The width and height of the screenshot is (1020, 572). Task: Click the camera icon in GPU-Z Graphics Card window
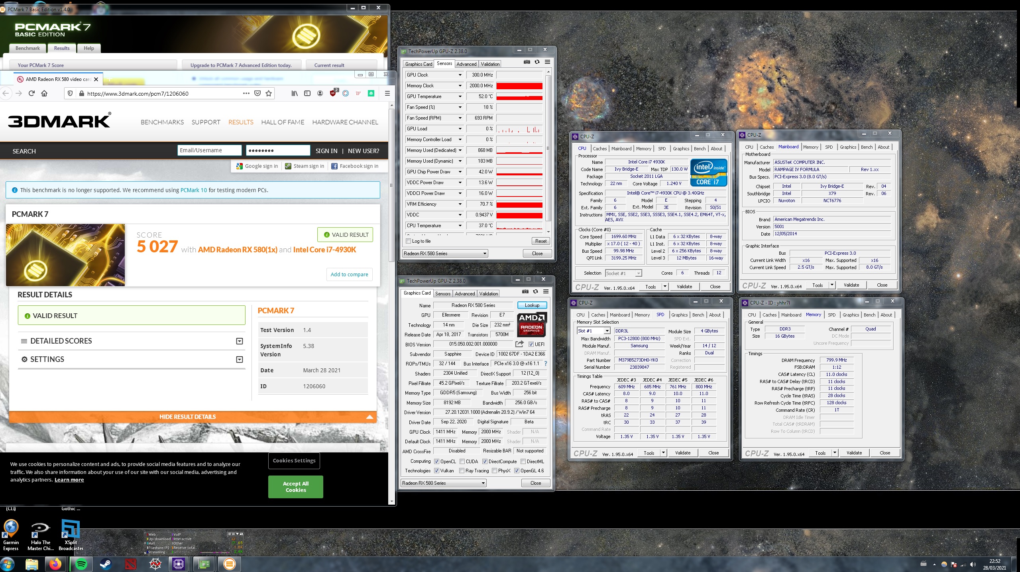click(525, 292)
